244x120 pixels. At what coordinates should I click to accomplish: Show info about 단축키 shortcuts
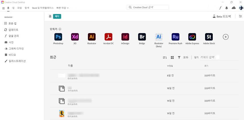tap(60, 29)
